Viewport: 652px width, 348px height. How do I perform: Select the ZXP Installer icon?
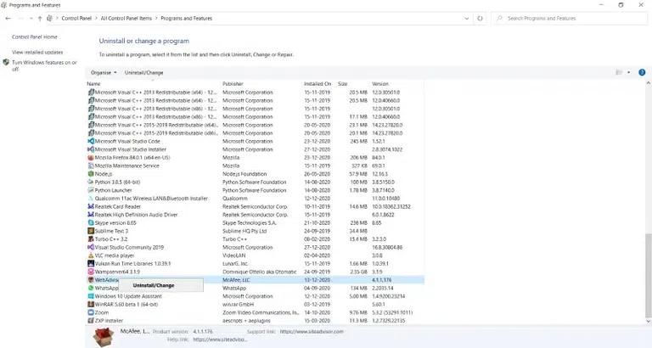pyautogui.click(x=91, y=321)
